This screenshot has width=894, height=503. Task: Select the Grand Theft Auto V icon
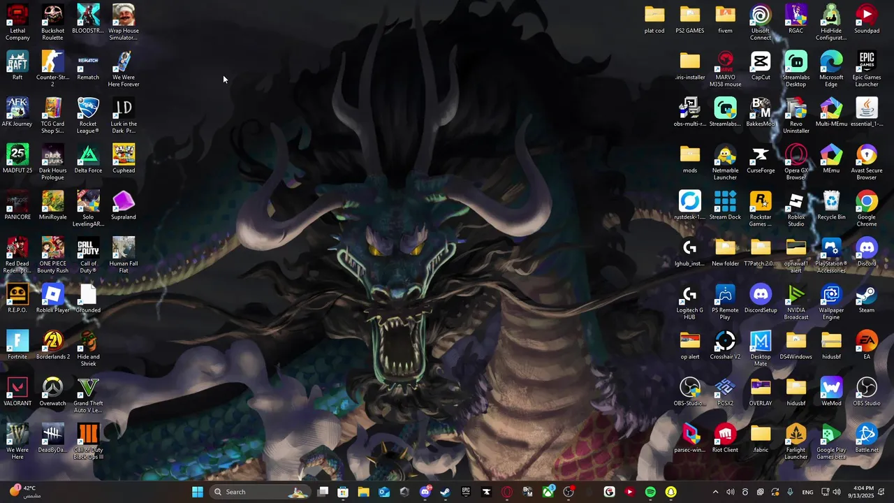[88, 395]
